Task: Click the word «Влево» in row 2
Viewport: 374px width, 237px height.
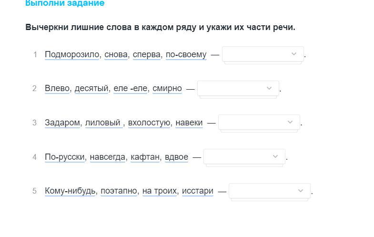Action: point(57,88)
